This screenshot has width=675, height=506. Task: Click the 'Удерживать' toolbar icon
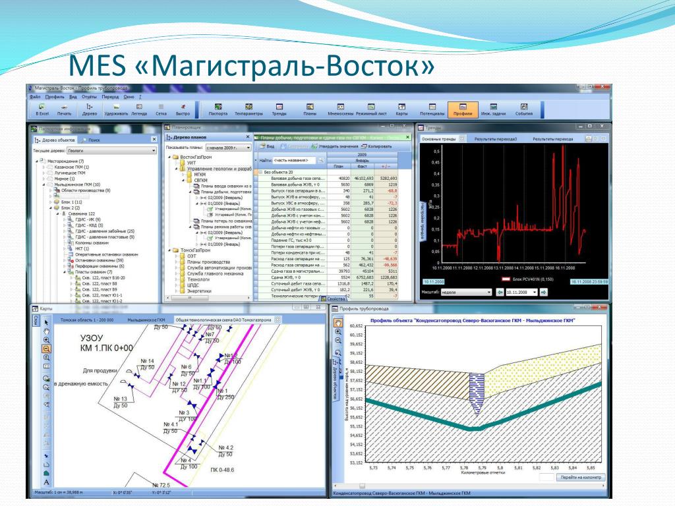click(116, 109)
